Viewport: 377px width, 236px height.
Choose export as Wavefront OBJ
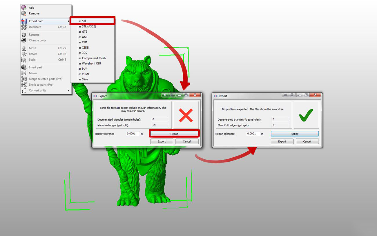(x=93, y=63)
